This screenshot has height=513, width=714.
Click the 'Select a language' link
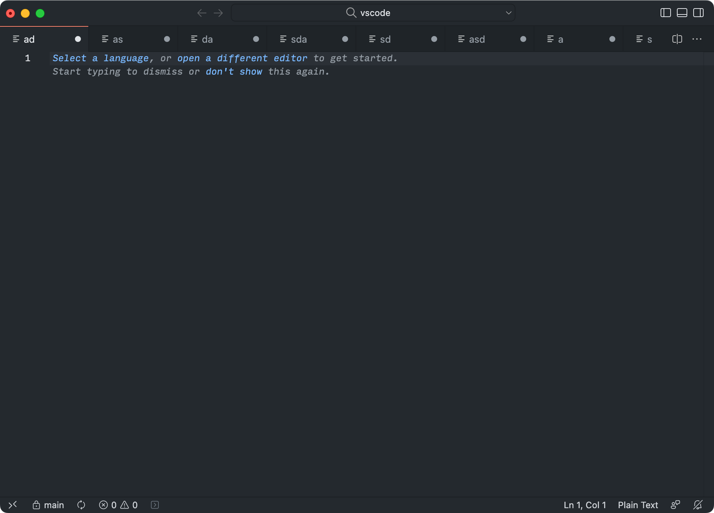coord(101,58)
